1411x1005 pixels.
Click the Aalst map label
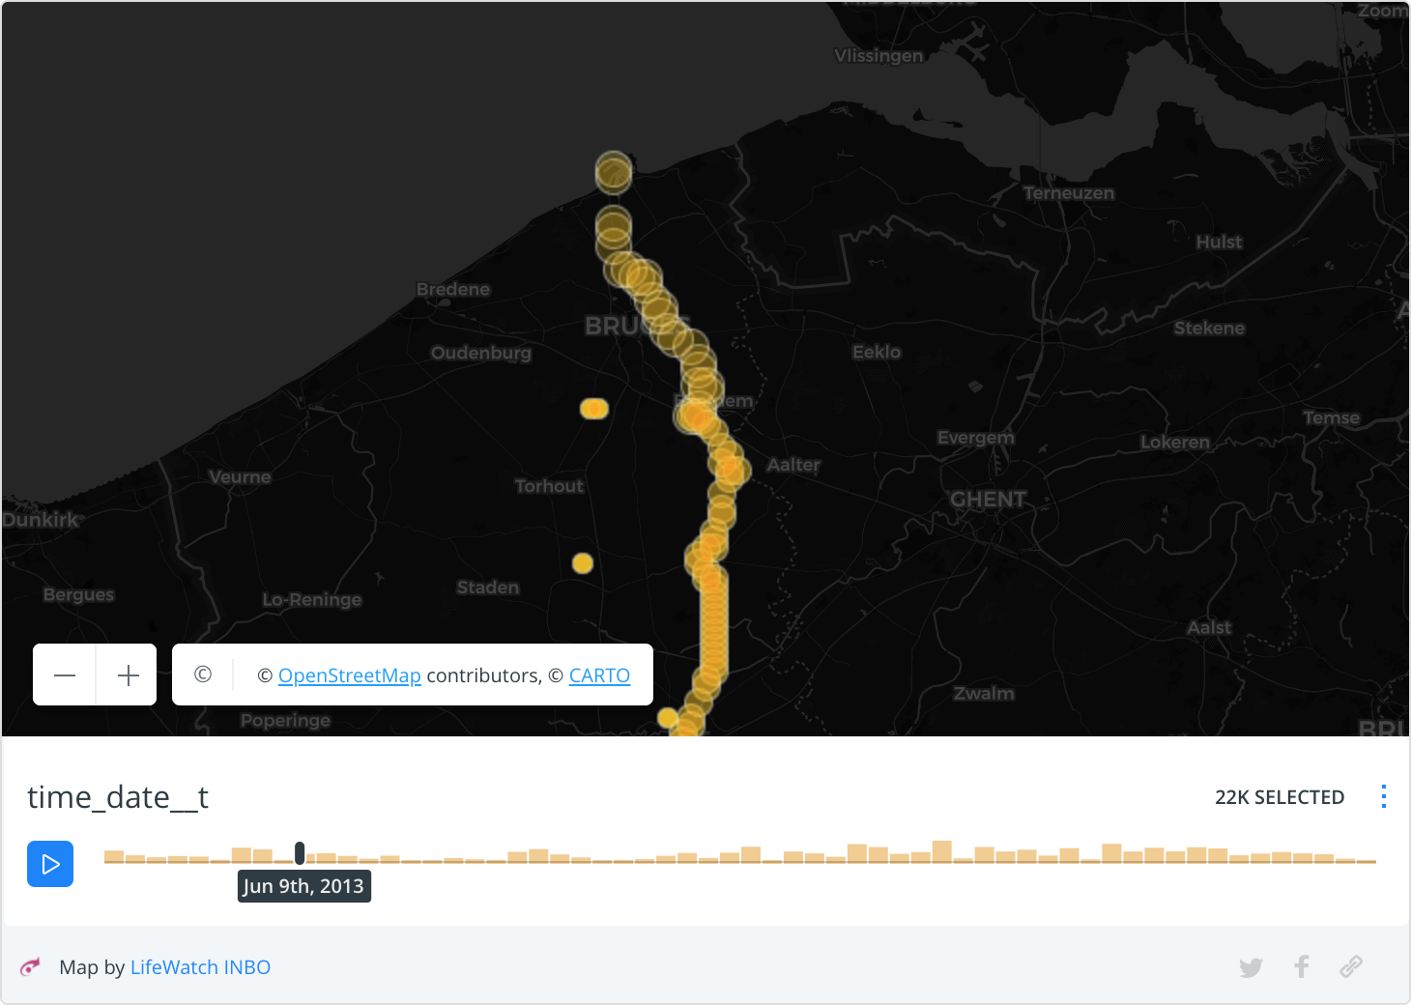1209,627
